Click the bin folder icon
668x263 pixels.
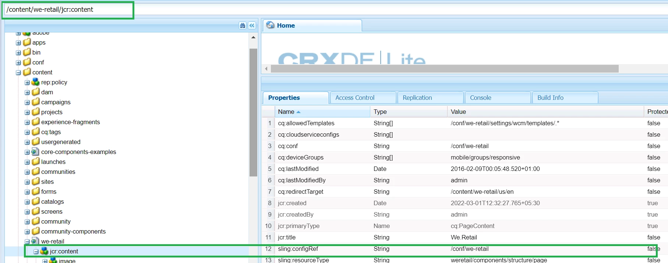click(x=27, y=52)
